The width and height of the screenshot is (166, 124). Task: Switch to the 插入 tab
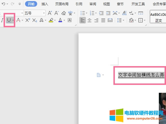[x=45, y=4]
